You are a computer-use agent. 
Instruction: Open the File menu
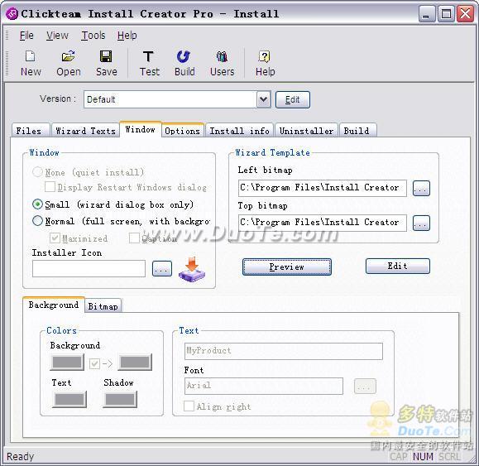(26, 36)
